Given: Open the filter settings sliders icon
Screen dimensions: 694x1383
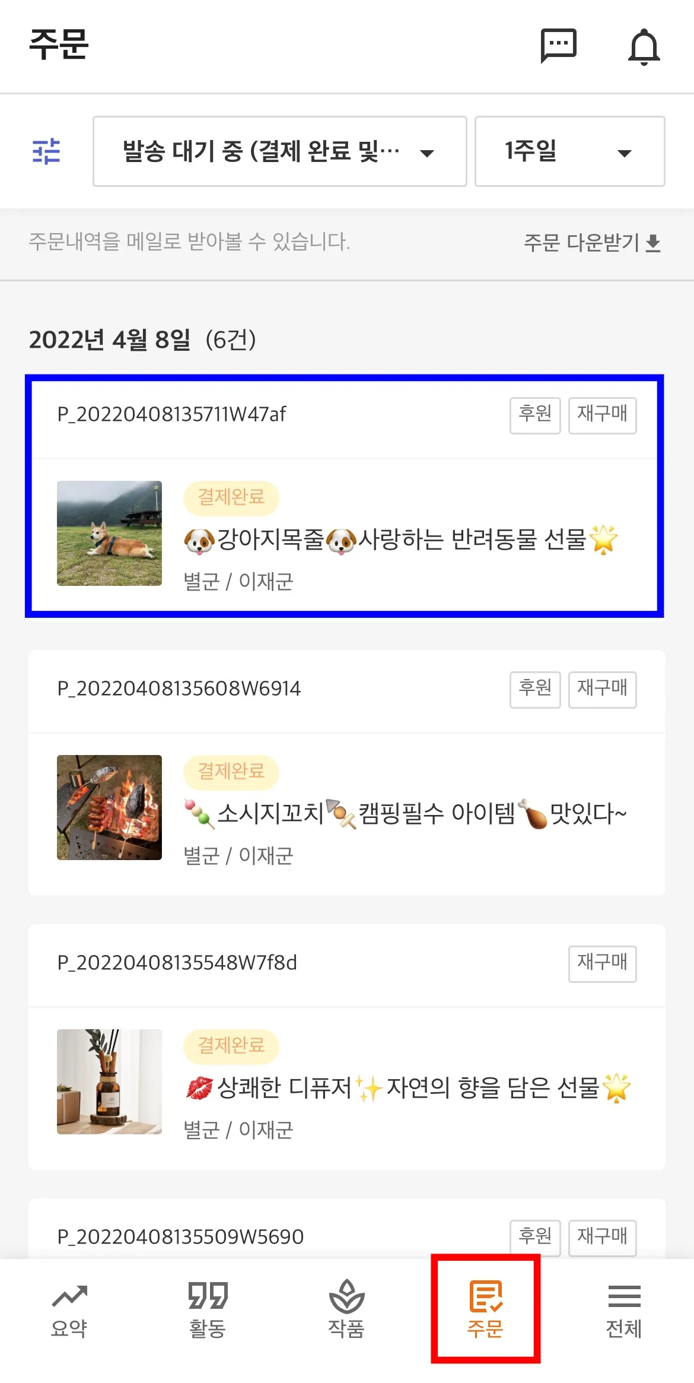Looking at the screenshot, I should coord(46,151).
